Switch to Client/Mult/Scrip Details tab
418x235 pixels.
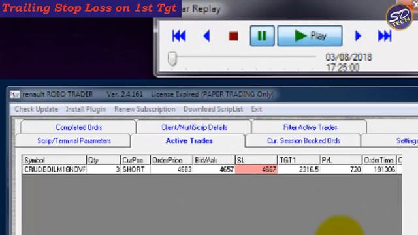coord(194,127)
